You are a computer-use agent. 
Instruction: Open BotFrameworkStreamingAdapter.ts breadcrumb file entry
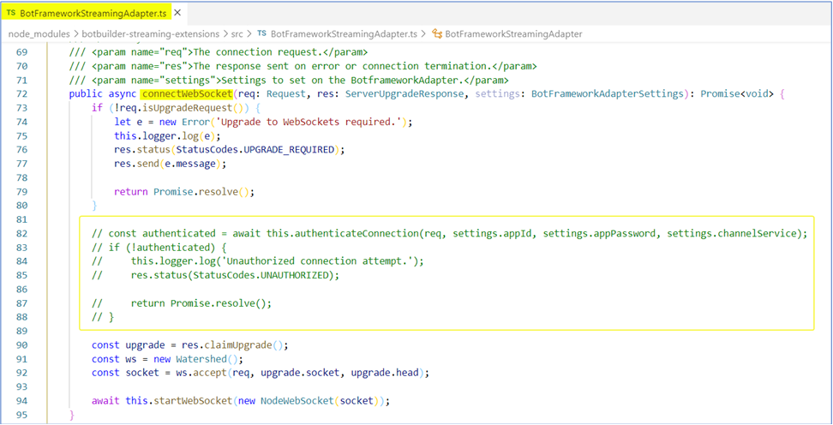click(344, 34)
